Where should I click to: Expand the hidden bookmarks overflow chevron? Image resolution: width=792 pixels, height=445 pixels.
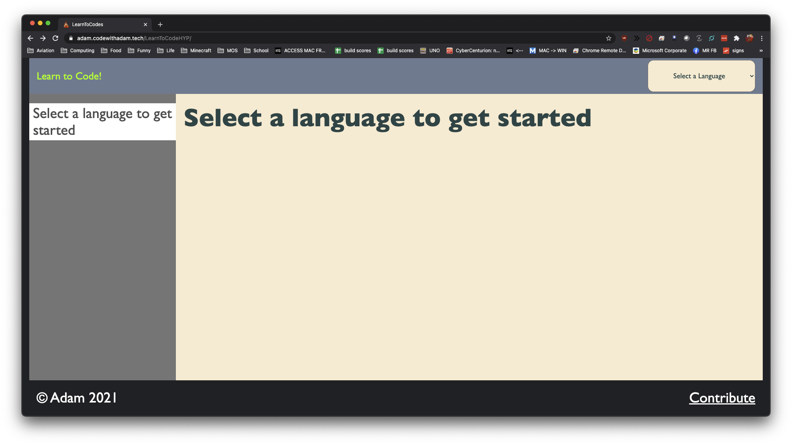(x=761, y=51)
